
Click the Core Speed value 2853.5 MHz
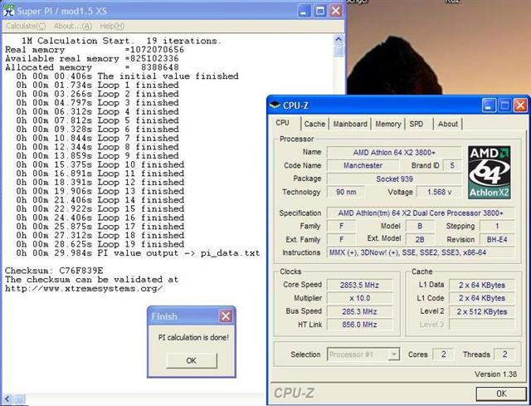(359, 285)
